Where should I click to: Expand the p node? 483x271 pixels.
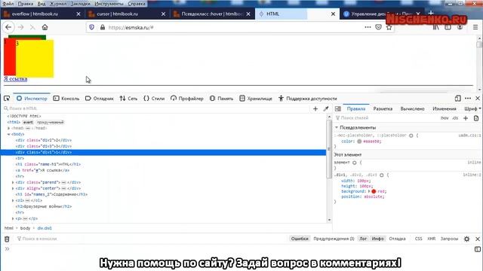[x=13, y=219]
